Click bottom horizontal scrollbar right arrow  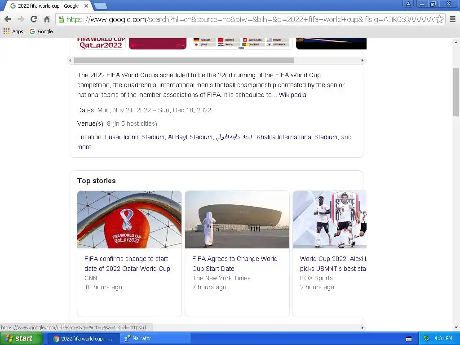point(363,327)
